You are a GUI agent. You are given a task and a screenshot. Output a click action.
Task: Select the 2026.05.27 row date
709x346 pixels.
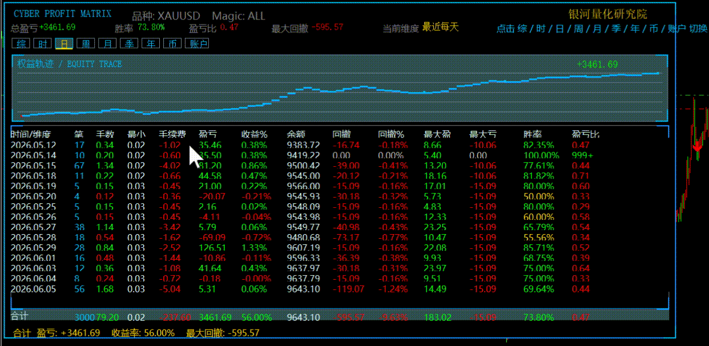[x=34, y=227]
